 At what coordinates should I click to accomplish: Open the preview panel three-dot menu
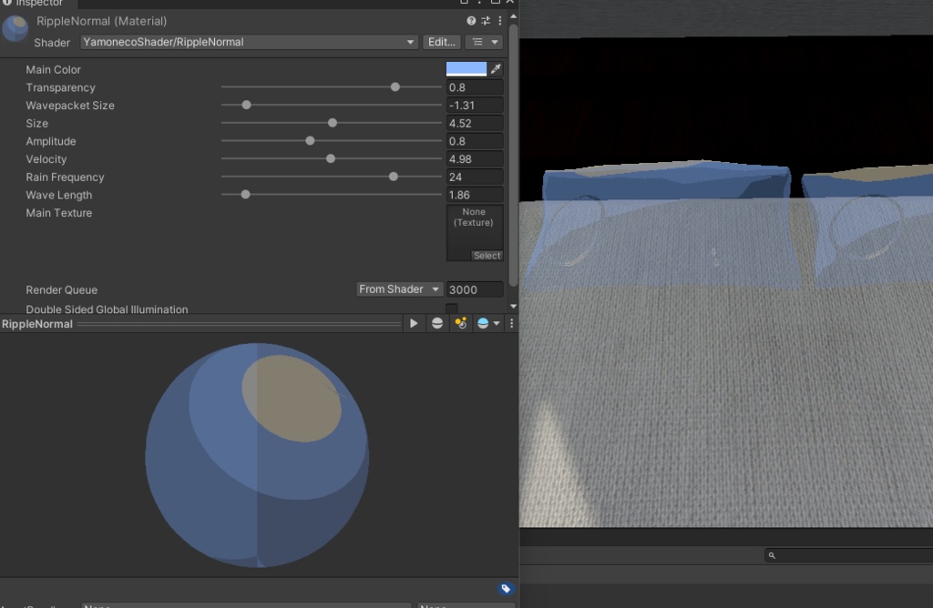(x=512, y=323)
